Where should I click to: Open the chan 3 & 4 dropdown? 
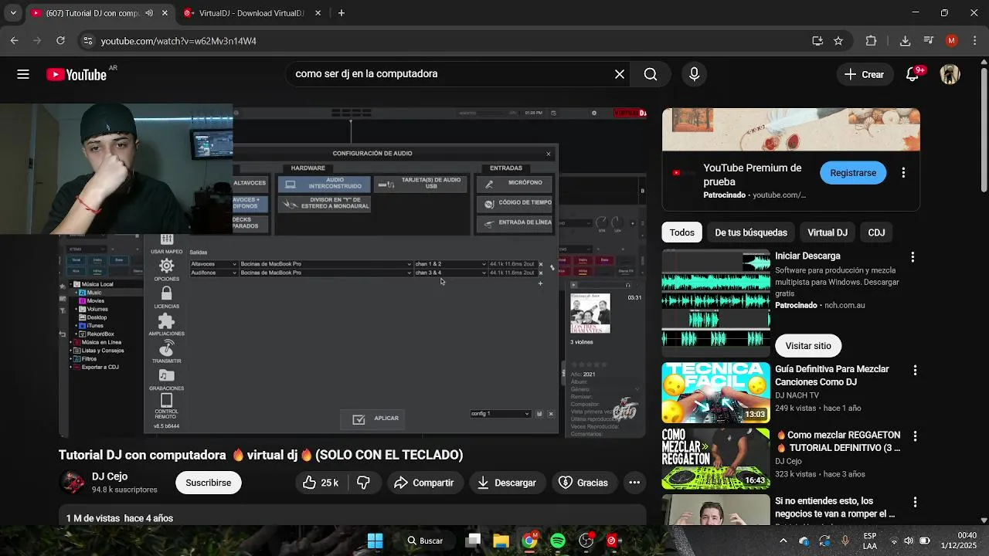pos(450,273)
